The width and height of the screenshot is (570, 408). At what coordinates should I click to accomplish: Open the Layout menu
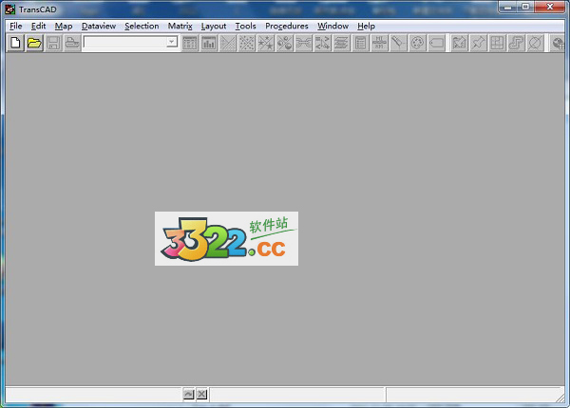214,27
